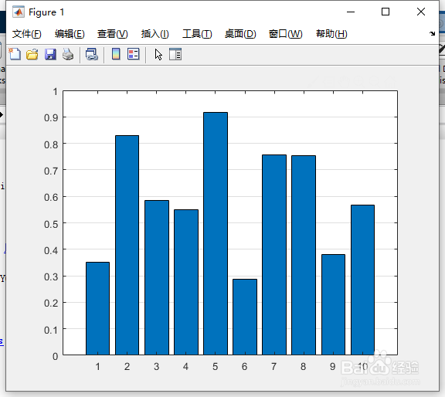
Task: Click the y-axis label 0.9
Action: click(x=51, y=117)
